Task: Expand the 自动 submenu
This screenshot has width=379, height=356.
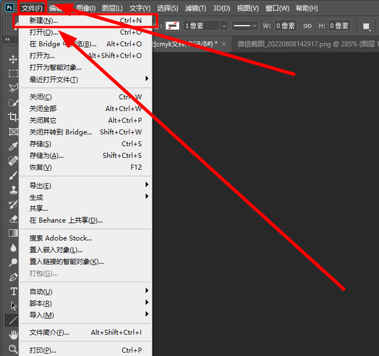Action: pyautogui.click(x=85, y=291)
